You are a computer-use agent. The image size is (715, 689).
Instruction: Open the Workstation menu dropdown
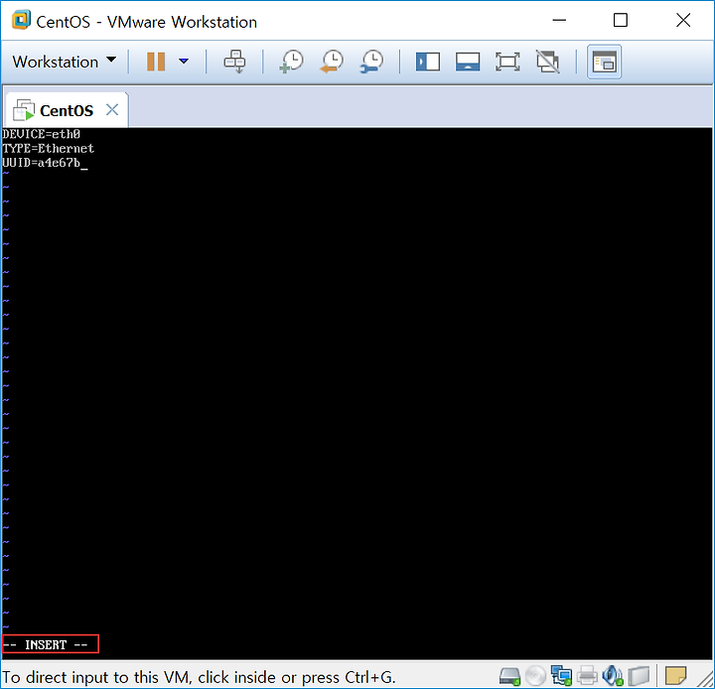pos(65,62)
